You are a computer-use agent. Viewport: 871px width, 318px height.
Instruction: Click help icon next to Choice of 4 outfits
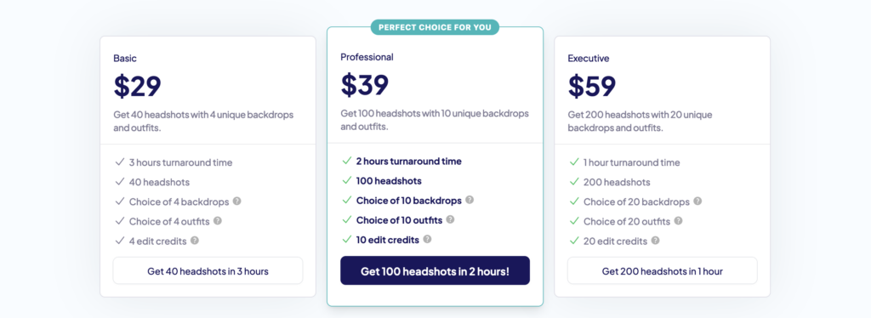pyautogui.click(x=218, y=220)
